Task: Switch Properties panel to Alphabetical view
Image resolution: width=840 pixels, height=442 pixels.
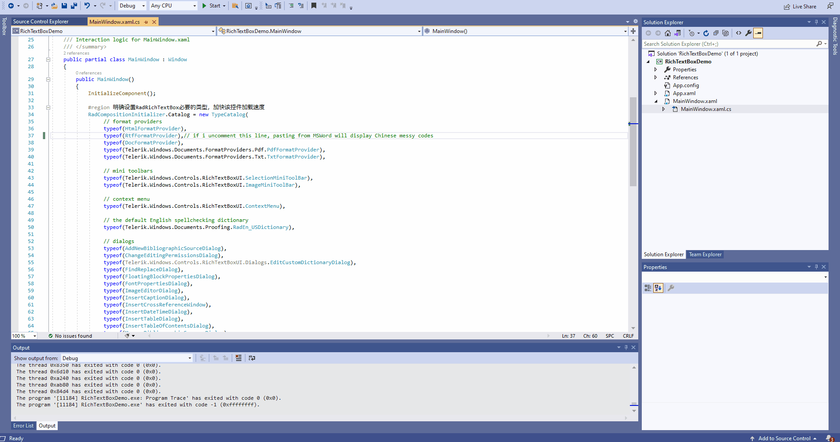Action: (x=658, y=288)
